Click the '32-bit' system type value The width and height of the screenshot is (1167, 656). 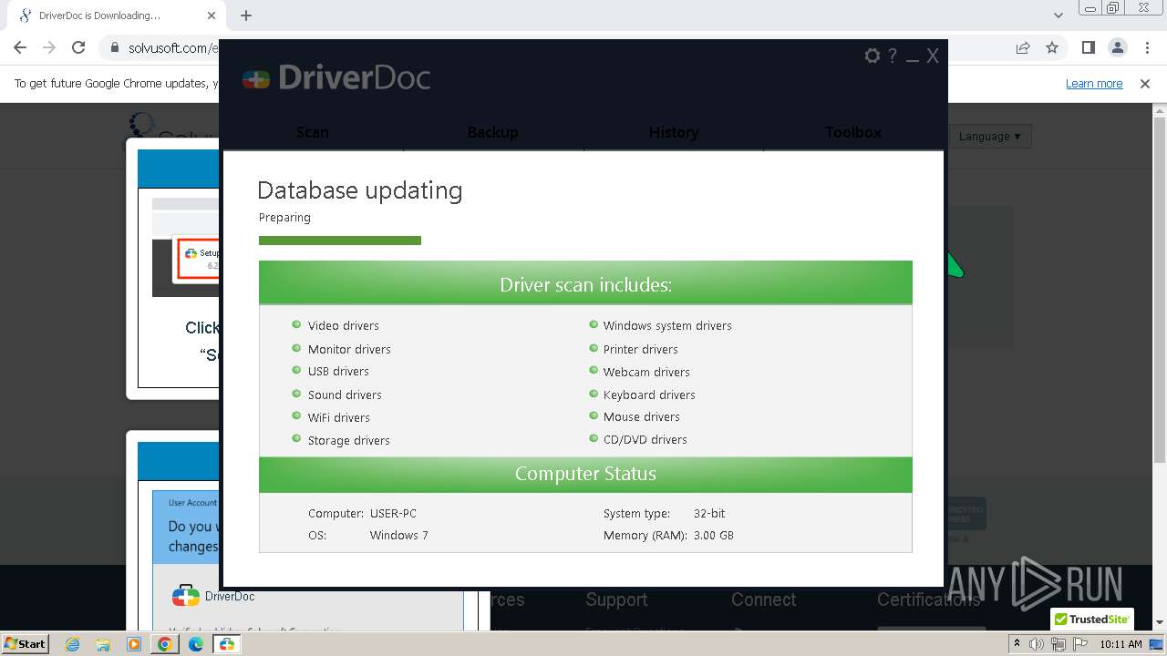click(709, 513)
